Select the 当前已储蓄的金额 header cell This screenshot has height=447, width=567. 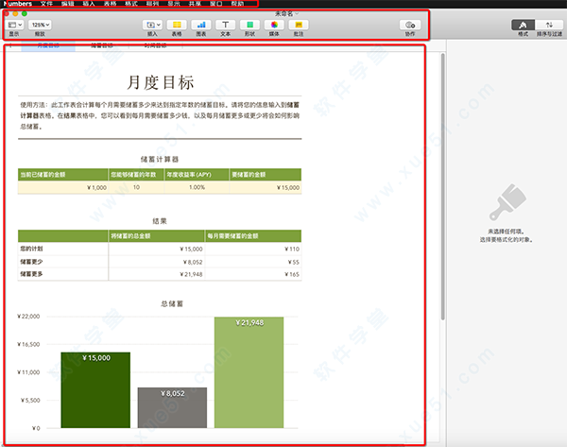tap(63, 175)
